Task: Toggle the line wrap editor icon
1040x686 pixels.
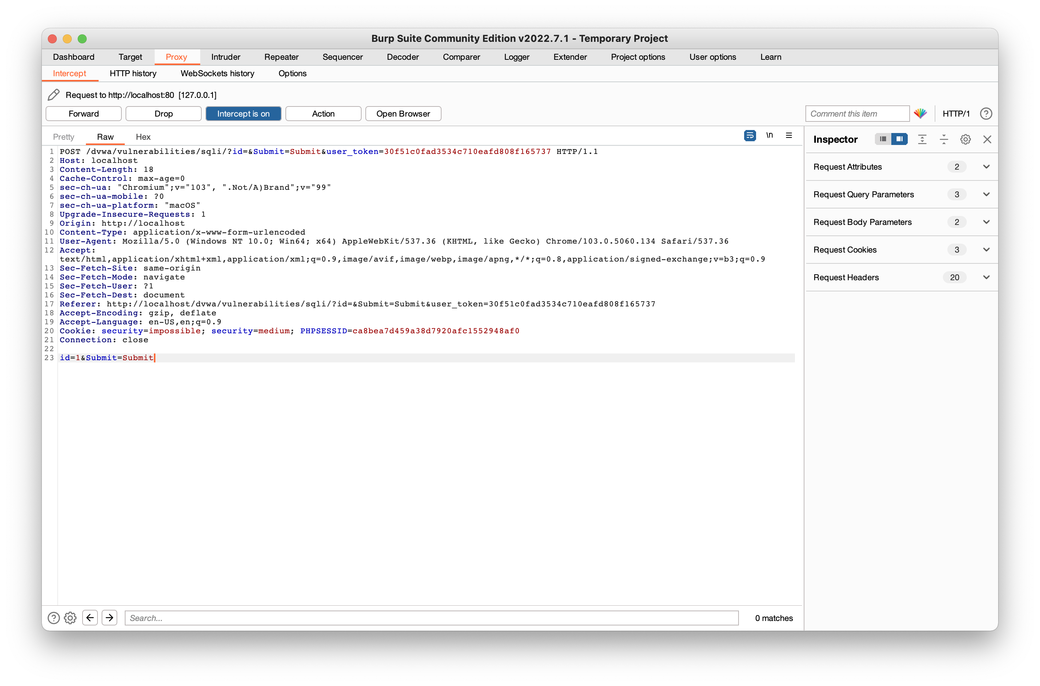Action: 750,136
